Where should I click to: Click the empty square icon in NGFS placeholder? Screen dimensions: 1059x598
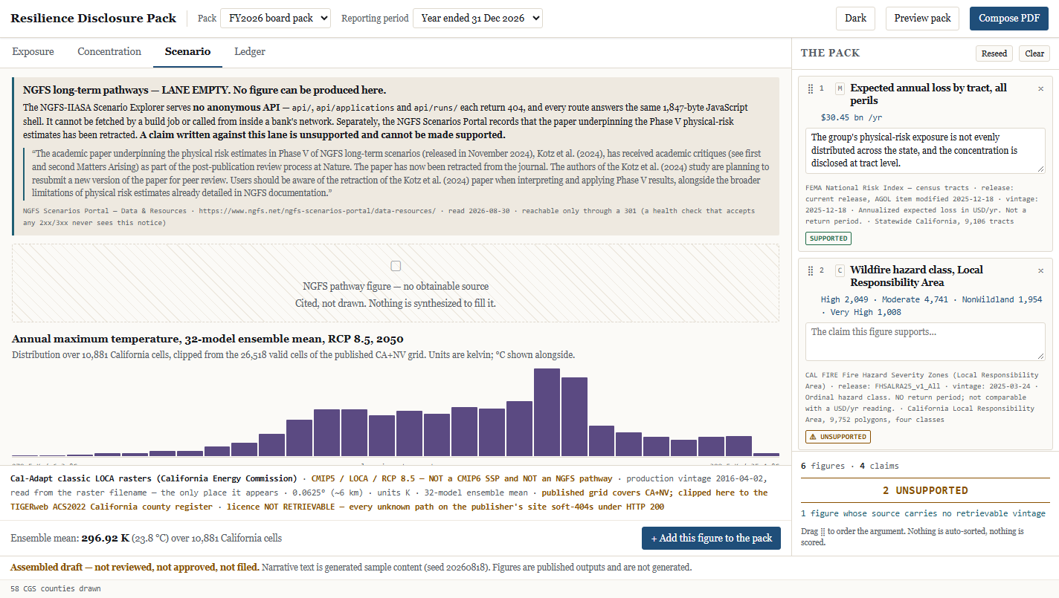click(x=396, y=266)
